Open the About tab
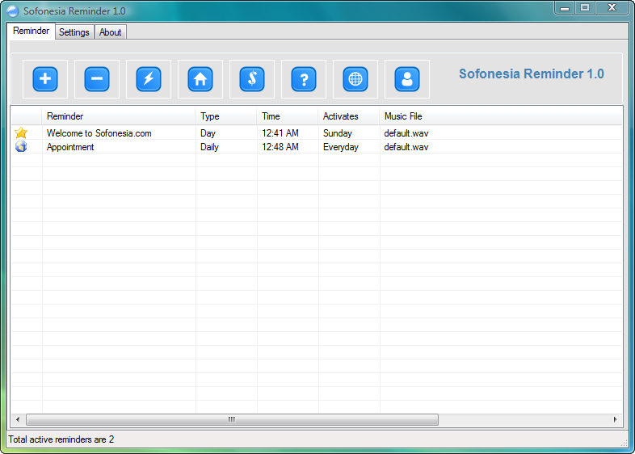This screenshot has width=635, height=454. tap(111, 32)
